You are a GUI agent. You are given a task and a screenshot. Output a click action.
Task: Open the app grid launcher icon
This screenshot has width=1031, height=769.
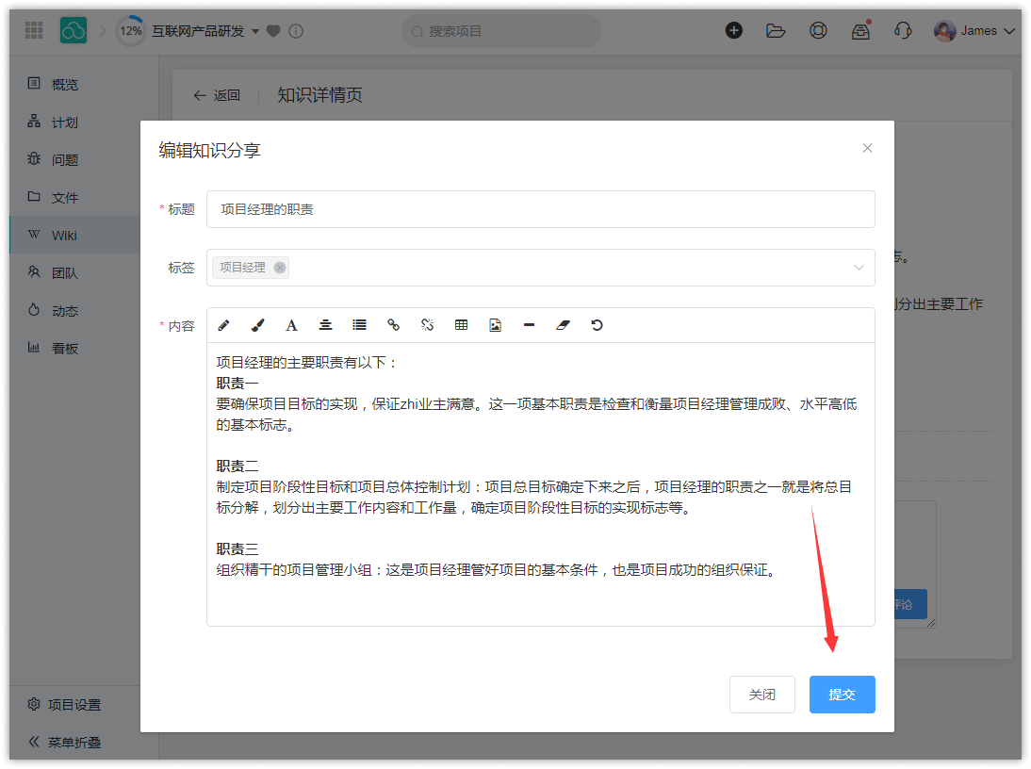[34, 30]
